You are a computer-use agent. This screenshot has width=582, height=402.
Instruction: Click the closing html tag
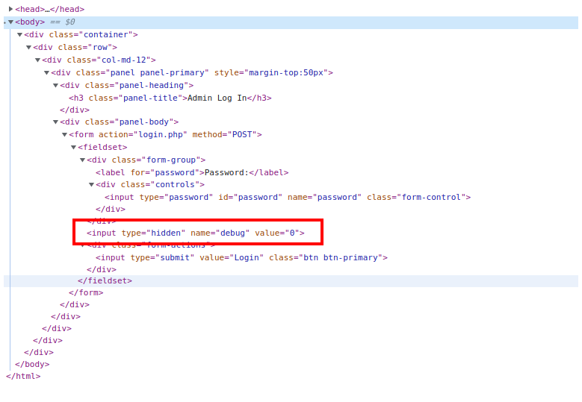(23, 377)
